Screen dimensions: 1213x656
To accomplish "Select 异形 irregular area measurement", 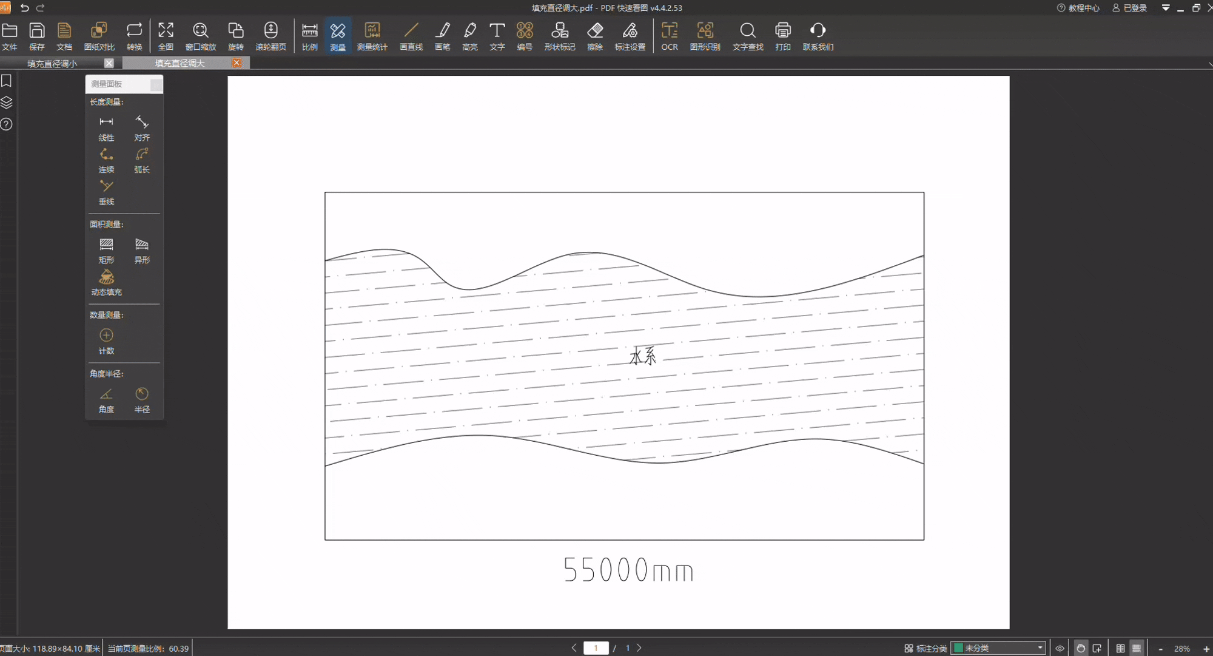I will [x=142, y=251].
